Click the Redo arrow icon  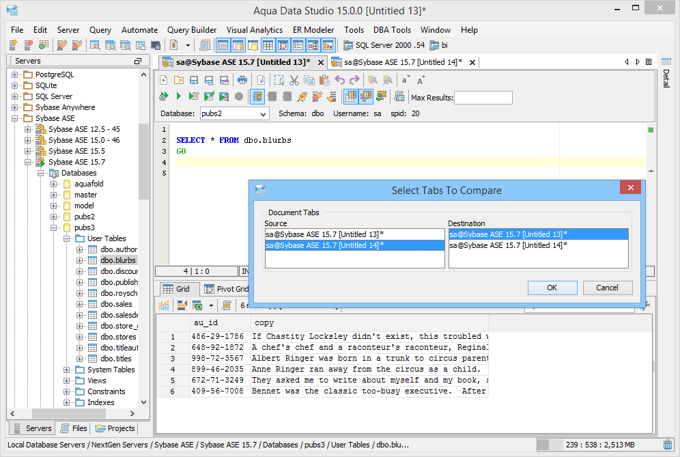(x=355, y=81)
